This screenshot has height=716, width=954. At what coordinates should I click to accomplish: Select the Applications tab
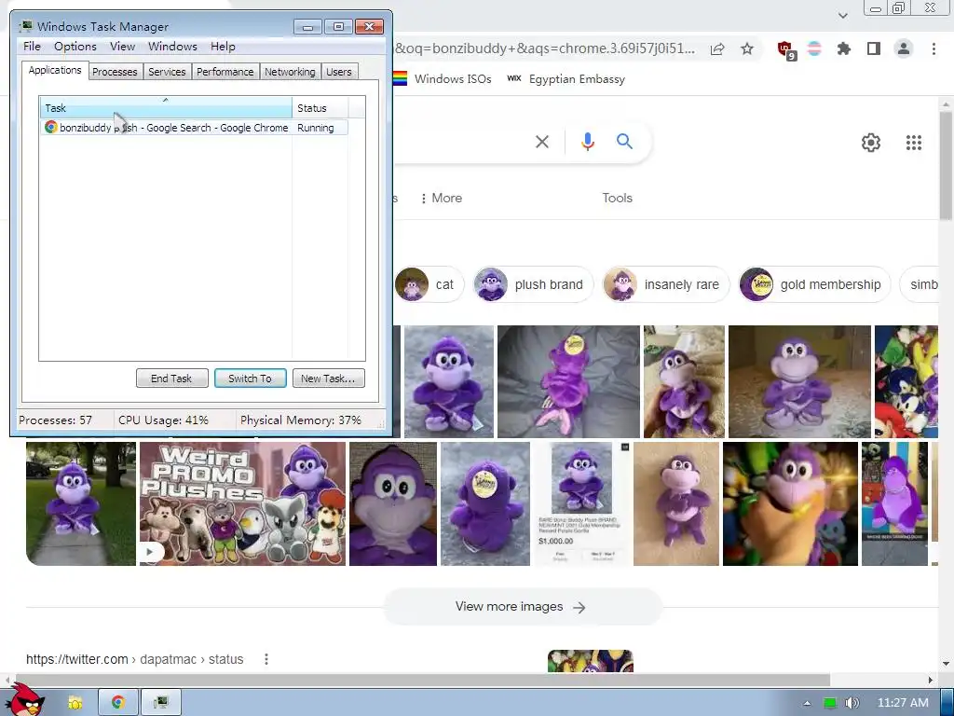pos(55,70)
